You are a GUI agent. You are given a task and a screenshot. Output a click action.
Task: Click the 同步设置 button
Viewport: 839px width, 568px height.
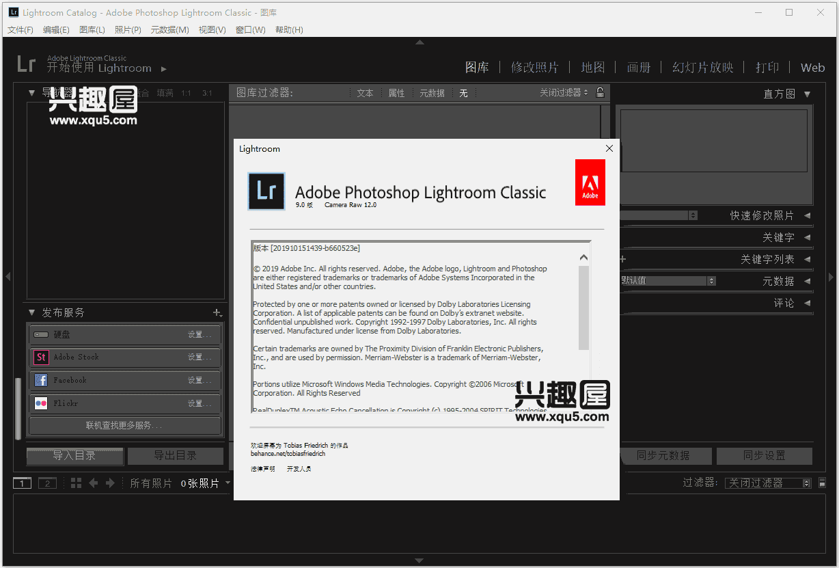pos(765,456)
